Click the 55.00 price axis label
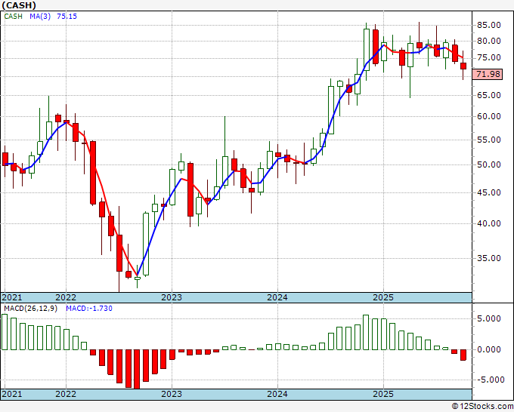Screen dimensions: 514x412 (x=489, y=140)
